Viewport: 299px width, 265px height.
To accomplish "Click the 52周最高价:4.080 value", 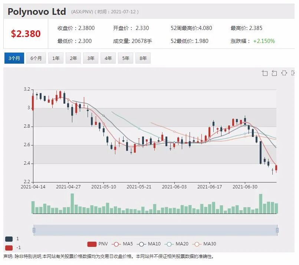I will [191, 28].
